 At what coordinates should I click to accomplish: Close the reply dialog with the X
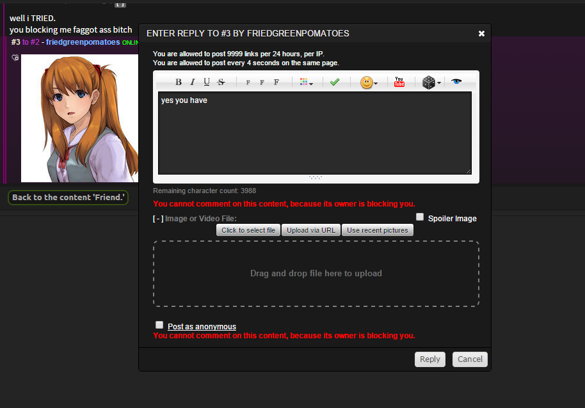click(x=481, y=33)
